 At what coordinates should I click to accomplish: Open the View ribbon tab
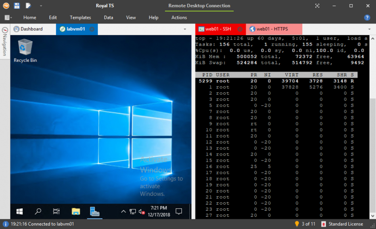coord(131,17)
